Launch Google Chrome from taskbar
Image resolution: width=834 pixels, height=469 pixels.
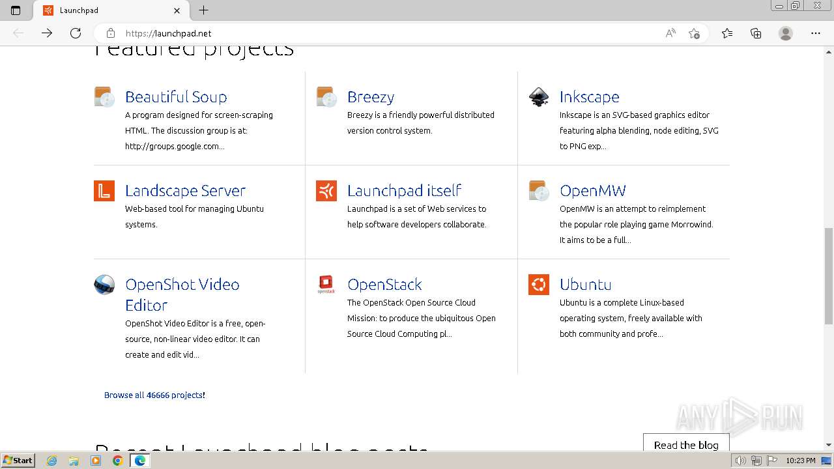[117, 461]
